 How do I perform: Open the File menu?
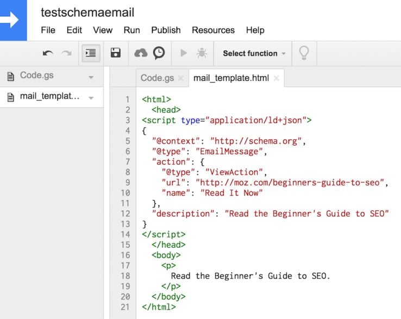tap(48, 30)
